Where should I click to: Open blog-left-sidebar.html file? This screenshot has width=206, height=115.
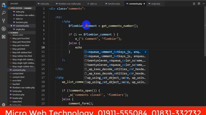click(x=22, y=52)
